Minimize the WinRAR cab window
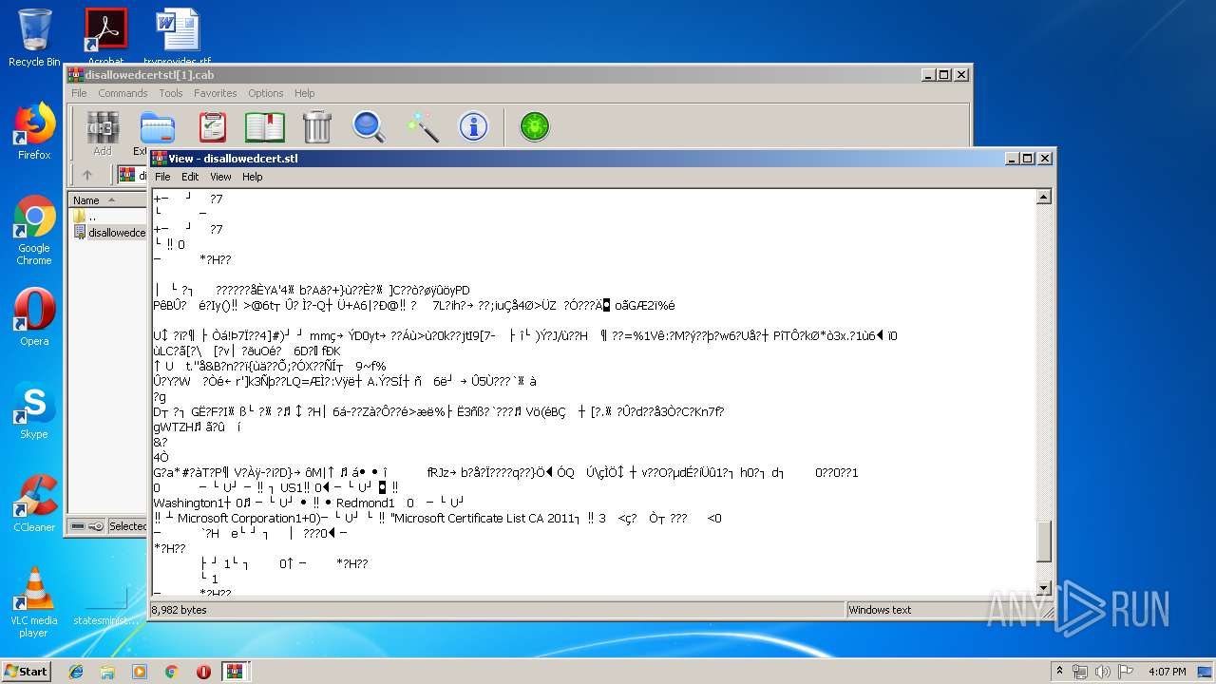Screen dimensions: 1216x684 [x=927, y=75]
